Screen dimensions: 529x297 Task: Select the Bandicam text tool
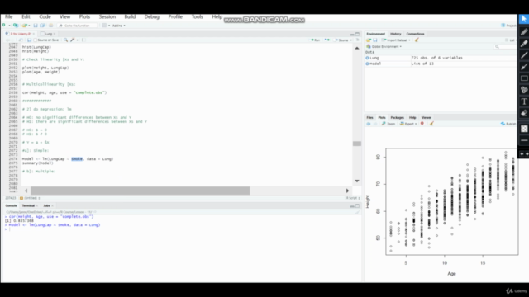[x=523, y=101]
